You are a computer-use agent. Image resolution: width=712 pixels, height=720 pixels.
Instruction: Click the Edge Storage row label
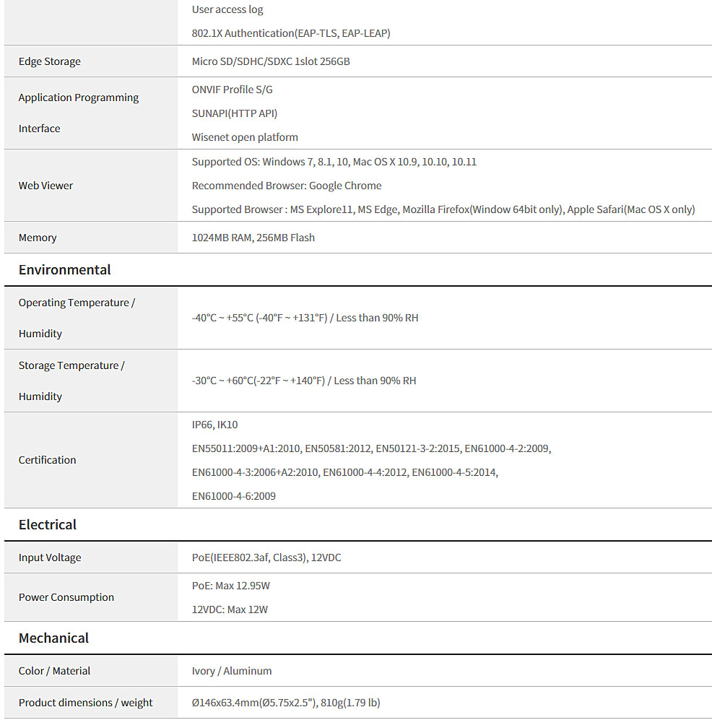click(x=50, y=61)
